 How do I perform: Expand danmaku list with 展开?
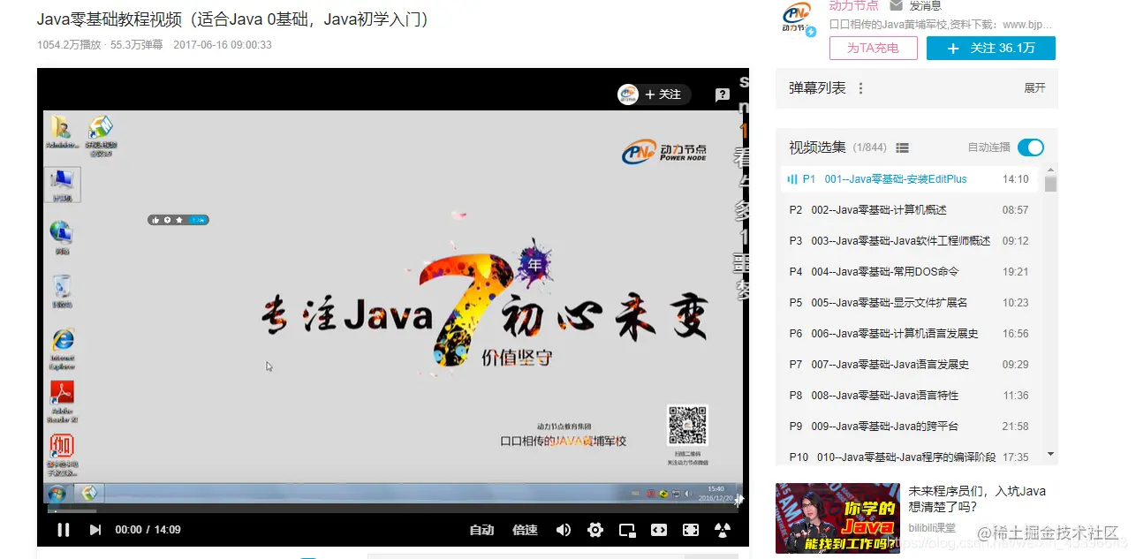(x=1034, y=88)
